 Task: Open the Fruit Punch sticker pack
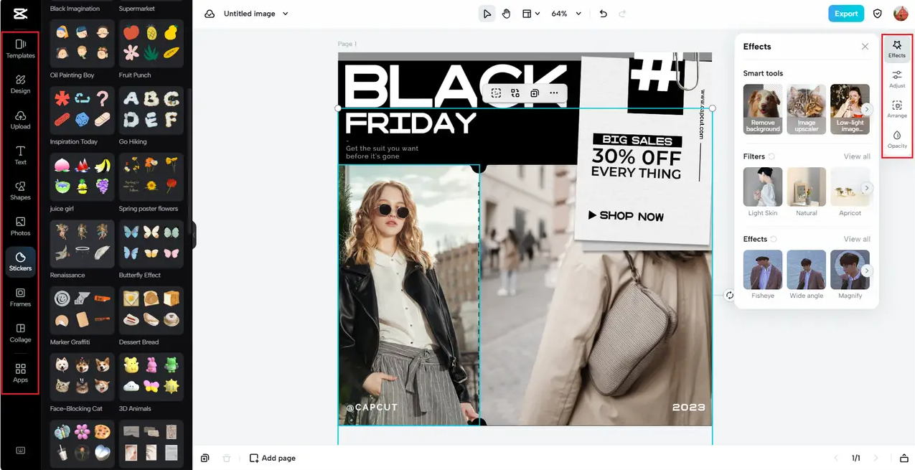tap(151, 43)
